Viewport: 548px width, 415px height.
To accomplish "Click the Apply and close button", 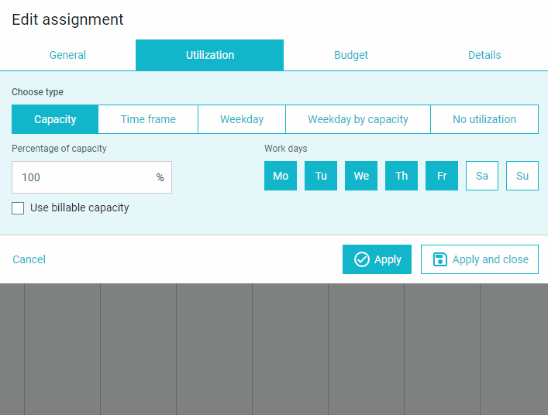I will click(480, 259).
